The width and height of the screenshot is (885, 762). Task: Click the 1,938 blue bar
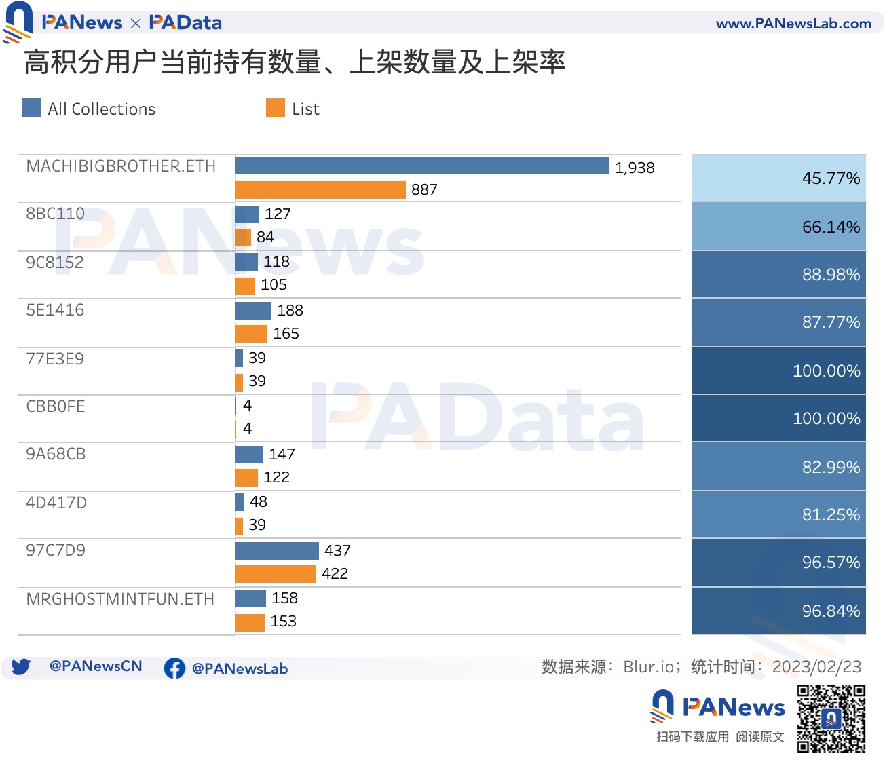click(x=421, y=164)
